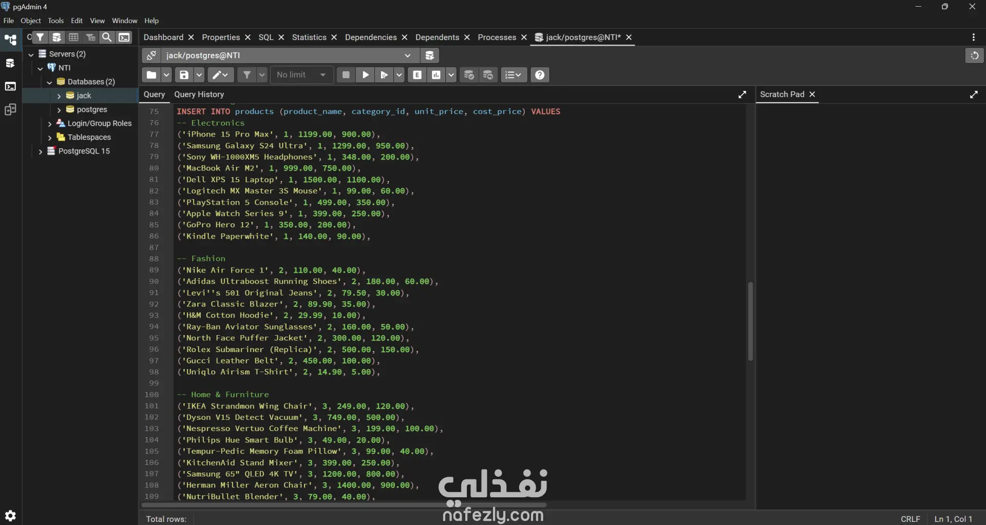The image size is (986, 525).
Task: Close the Scratch Pad tab
Action: coord(812,94)
